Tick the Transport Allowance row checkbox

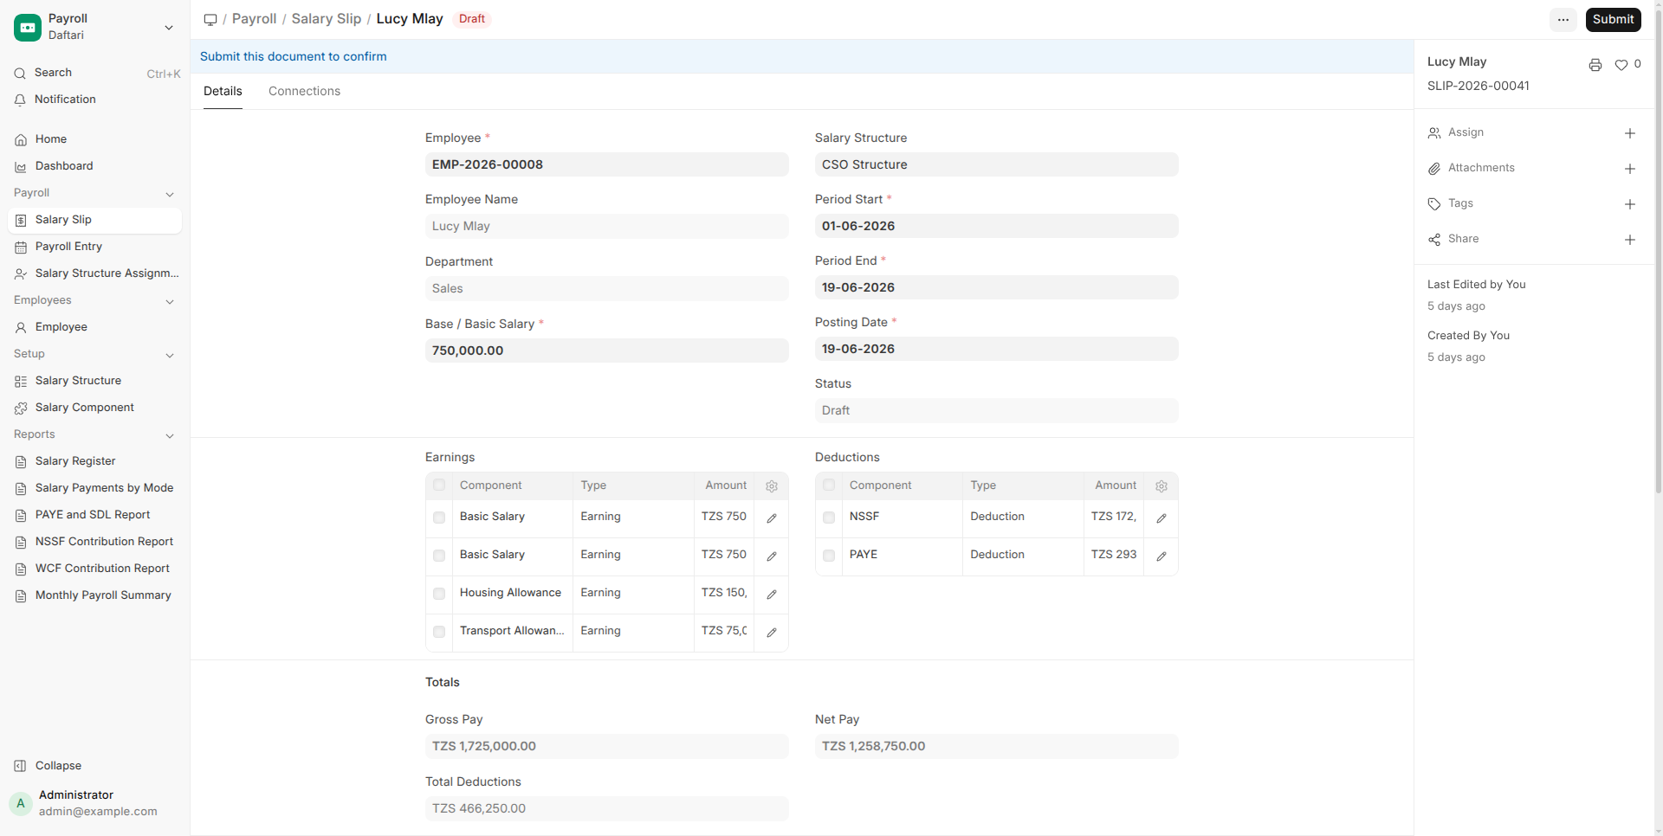tap(439, 632)
